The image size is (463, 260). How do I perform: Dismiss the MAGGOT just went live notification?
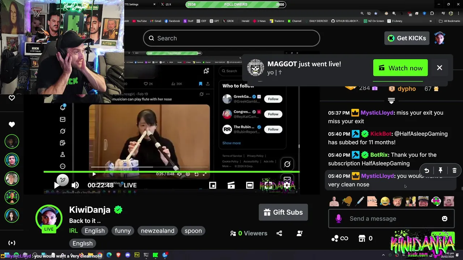click(x=439, y=68)
